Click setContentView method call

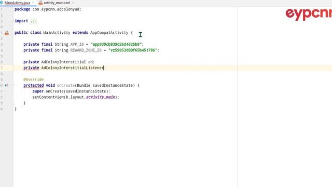(48, 97)
